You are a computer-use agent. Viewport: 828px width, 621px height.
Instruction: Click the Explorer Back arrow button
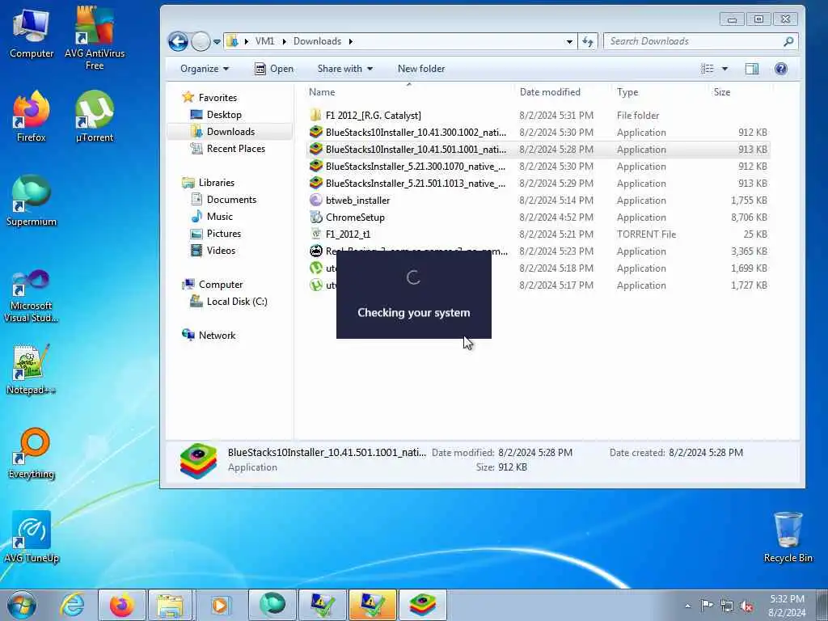tap(178, 41)
